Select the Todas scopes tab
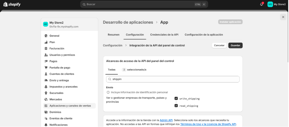 point(112,70)
